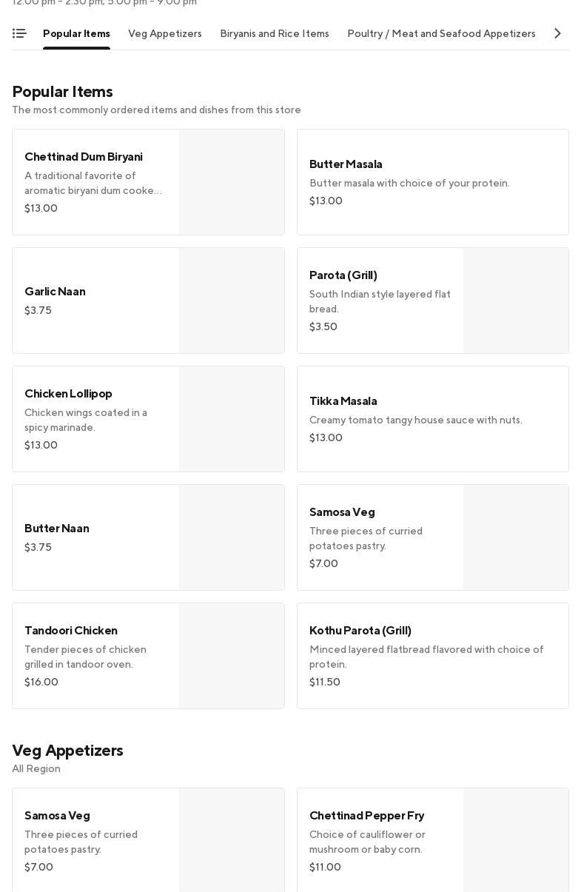This screenshot has height=892, width=581.
Task: Open the menu categories list icon
Action: click(x=19, y=33)
